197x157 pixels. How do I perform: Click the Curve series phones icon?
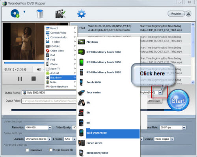point(81,143)
